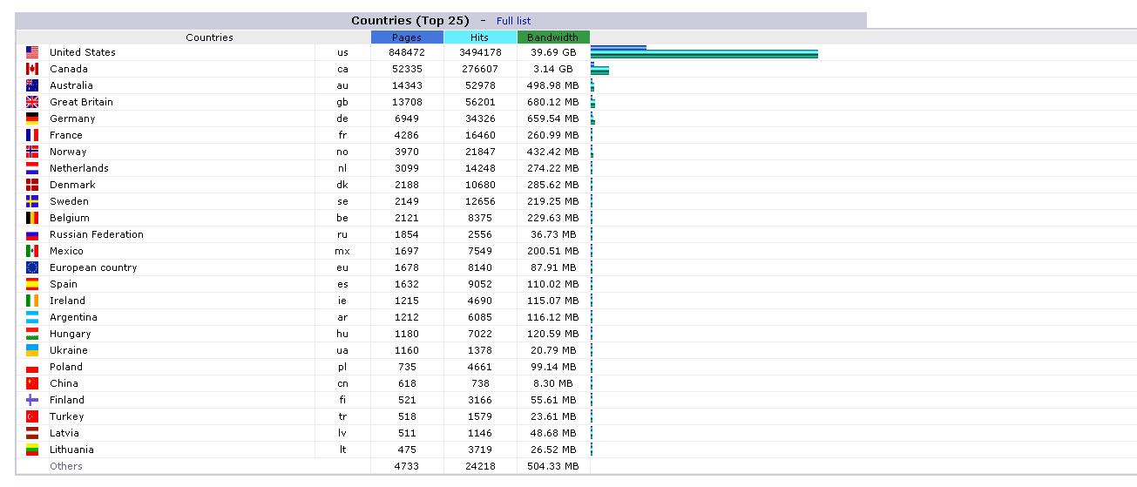
Task: Click the Germany flag icon
Action: [32, 118]
